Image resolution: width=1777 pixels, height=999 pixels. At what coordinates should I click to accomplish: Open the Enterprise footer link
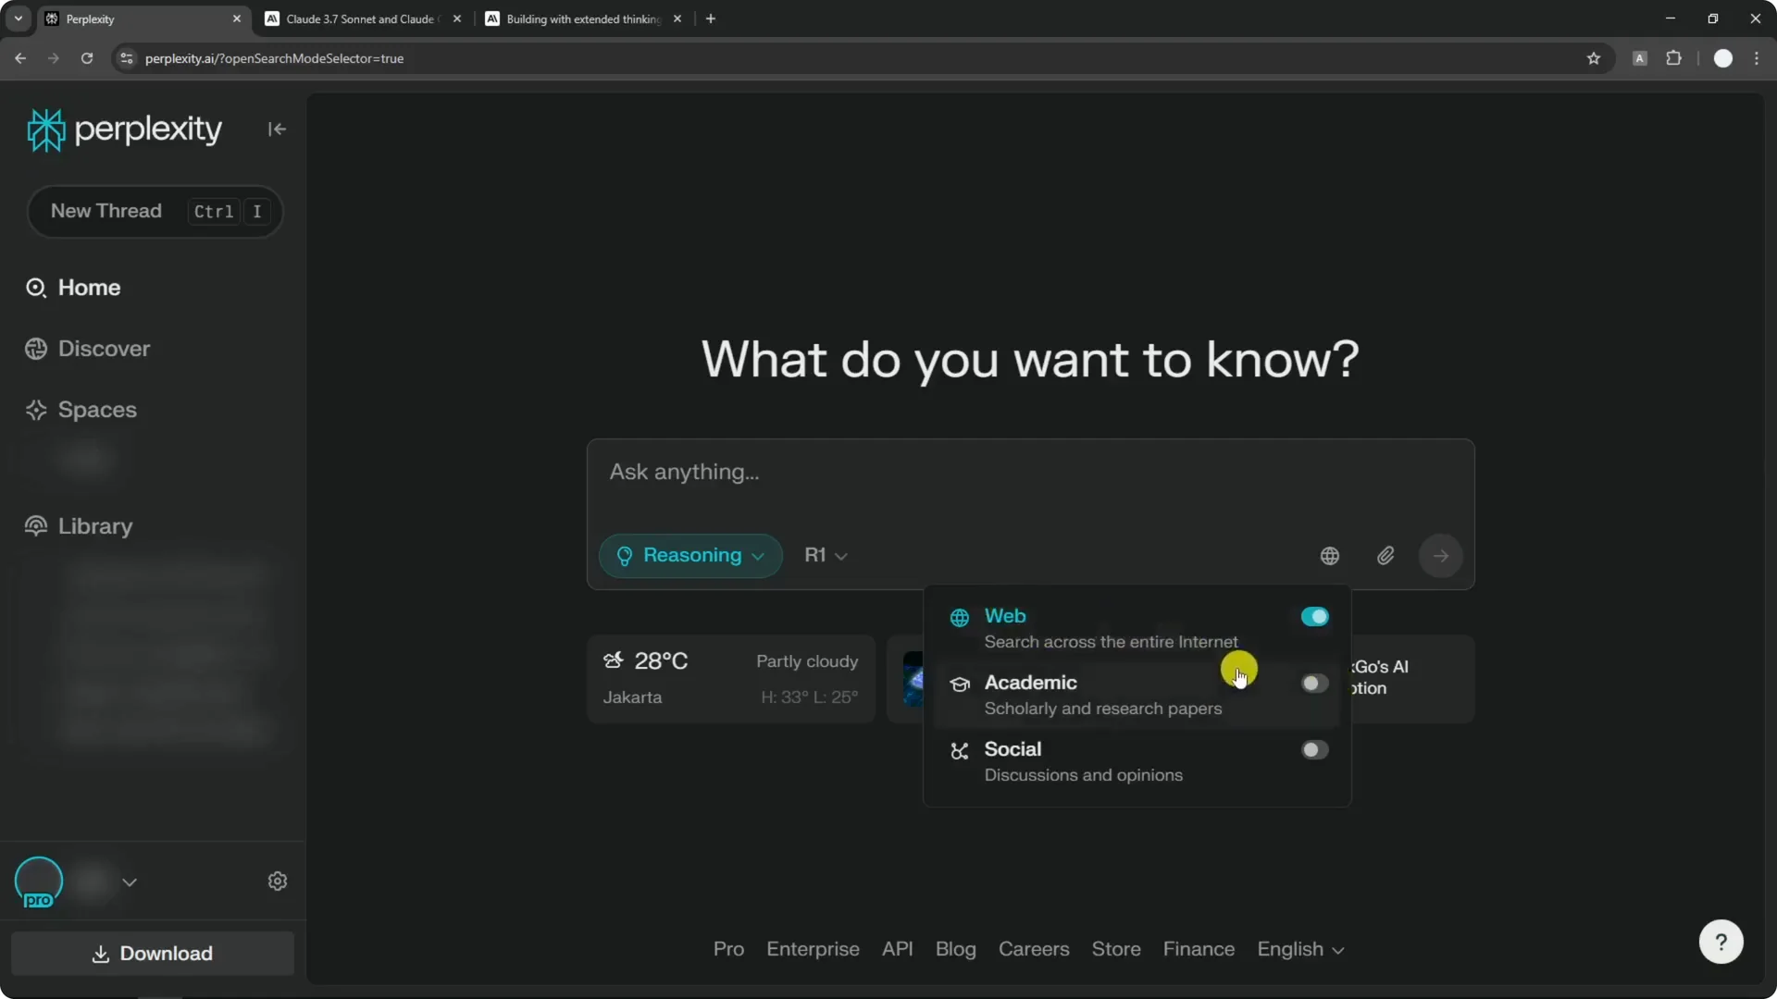[x=813, y=949]
